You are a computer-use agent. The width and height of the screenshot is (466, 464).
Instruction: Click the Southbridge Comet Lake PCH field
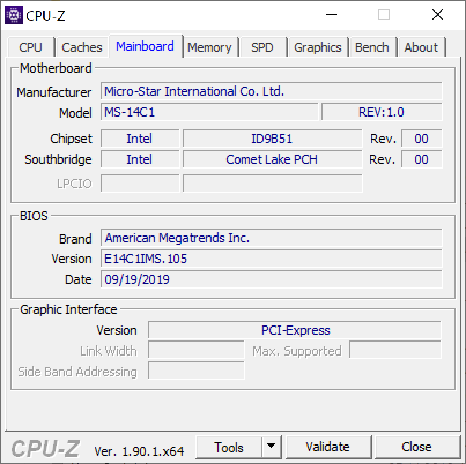[272, 159]
